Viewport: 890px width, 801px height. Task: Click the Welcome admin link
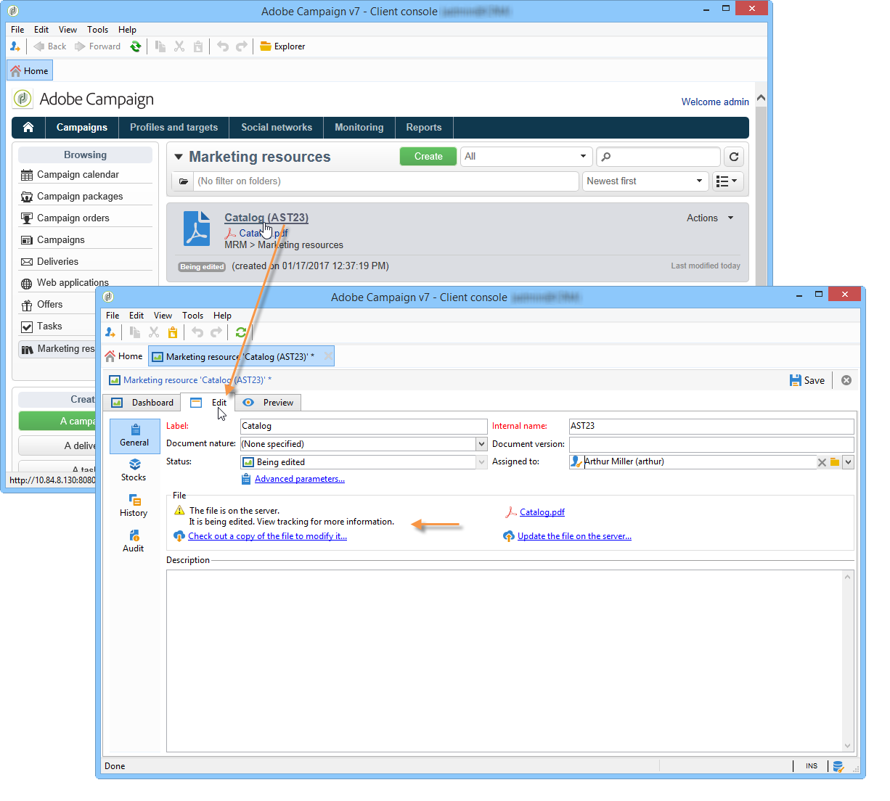pos(715,102)
